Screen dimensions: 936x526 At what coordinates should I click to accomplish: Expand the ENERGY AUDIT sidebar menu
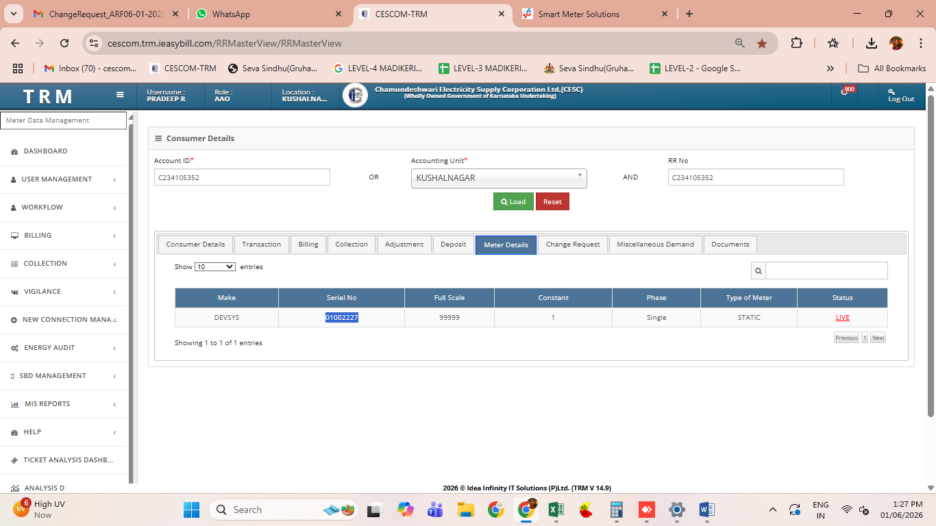tap(63, 348)
